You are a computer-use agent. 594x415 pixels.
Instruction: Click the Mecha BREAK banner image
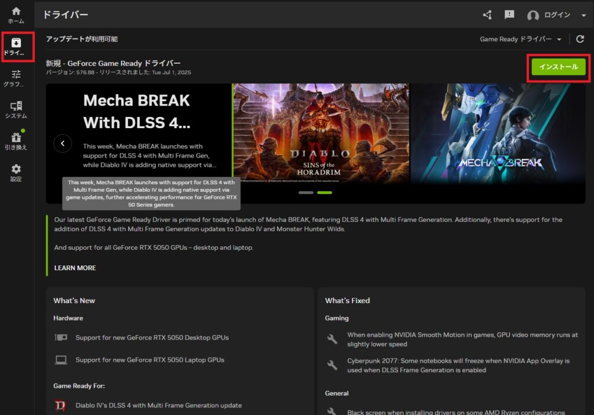[498, 133]
